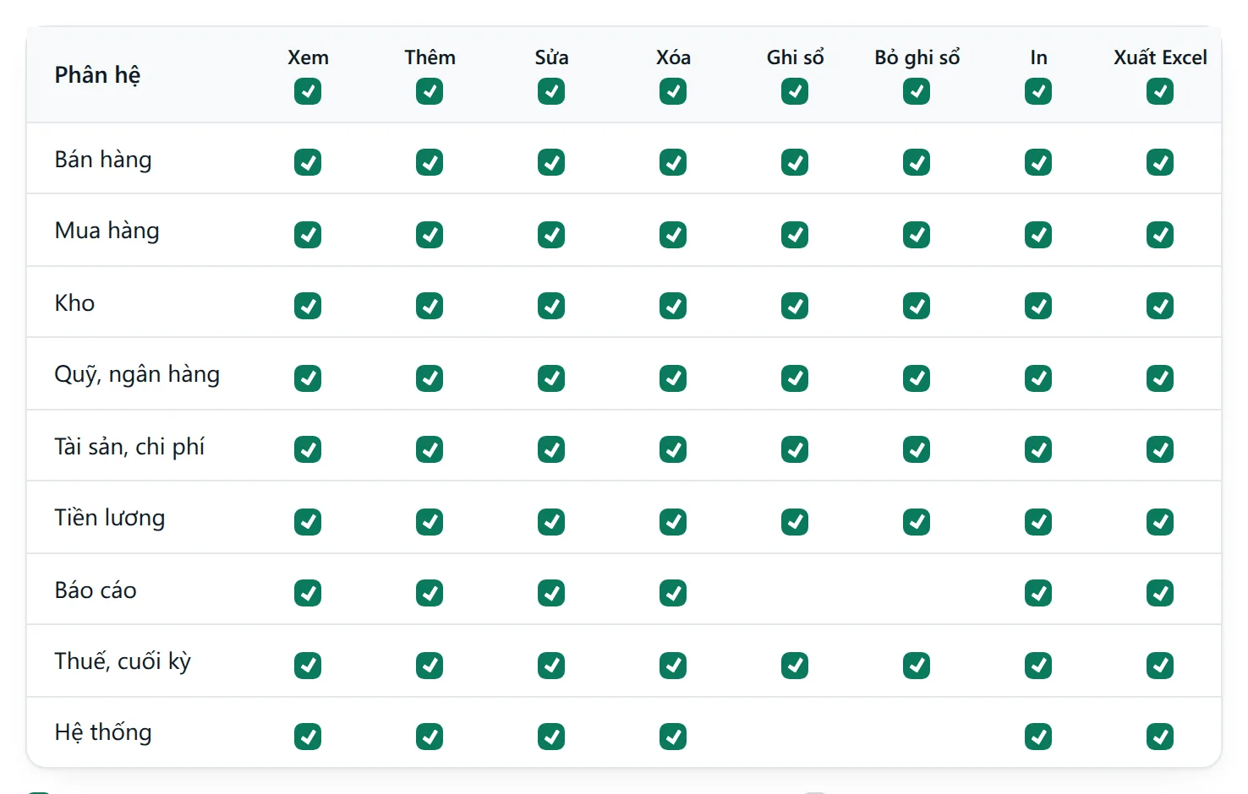Uncheck In permission for Mua hàng
Viewport: 1248px width, 794px height.
coord(1038,235)
